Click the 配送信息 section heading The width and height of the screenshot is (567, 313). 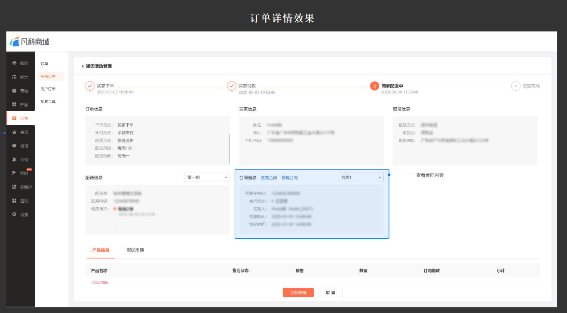[x=94, y=177]
